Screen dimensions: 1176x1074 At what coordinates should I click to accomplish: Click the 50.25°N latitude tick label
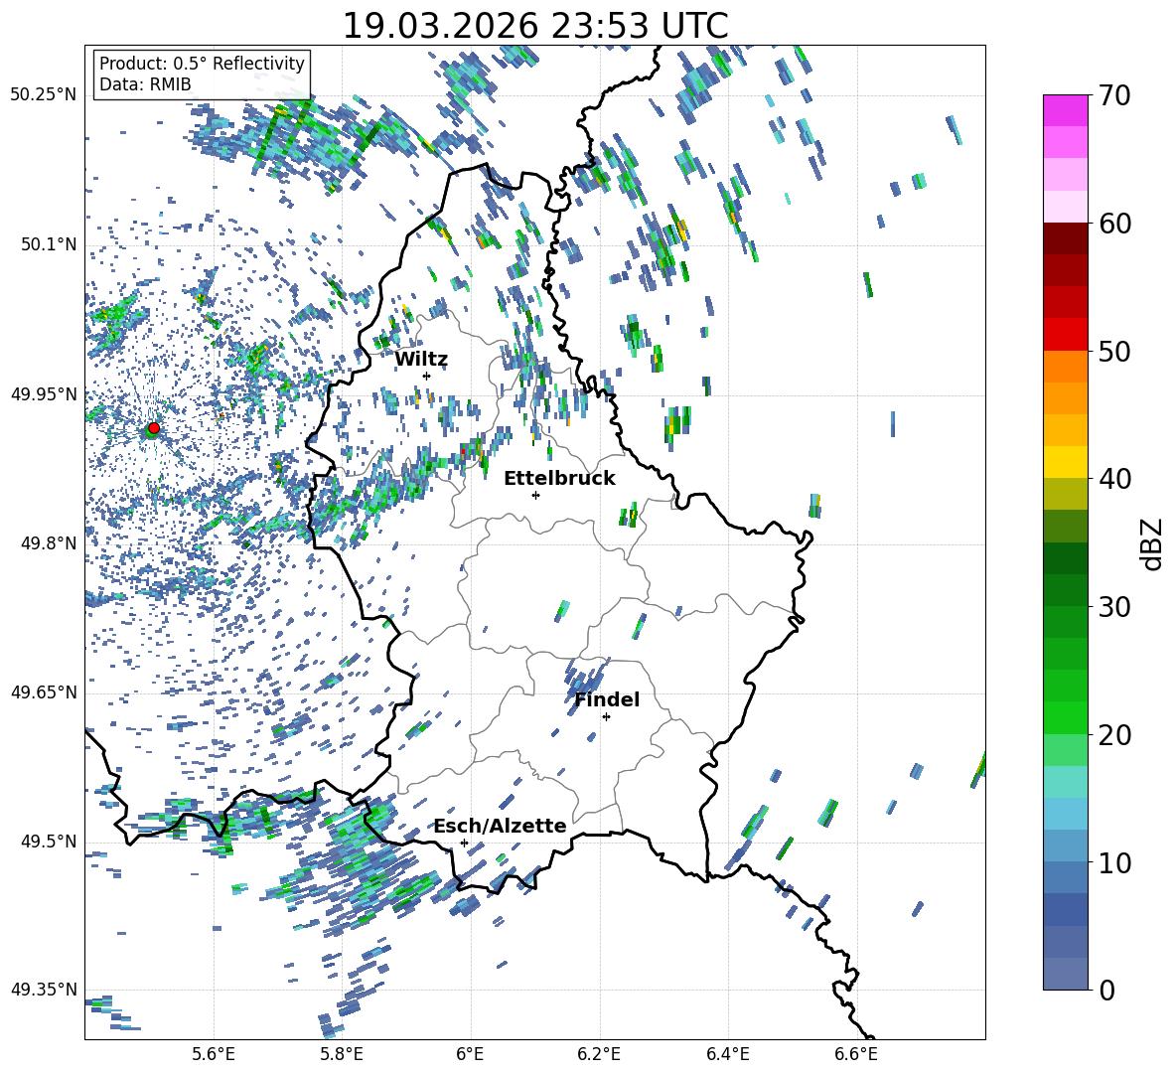[x=44, y=95]
